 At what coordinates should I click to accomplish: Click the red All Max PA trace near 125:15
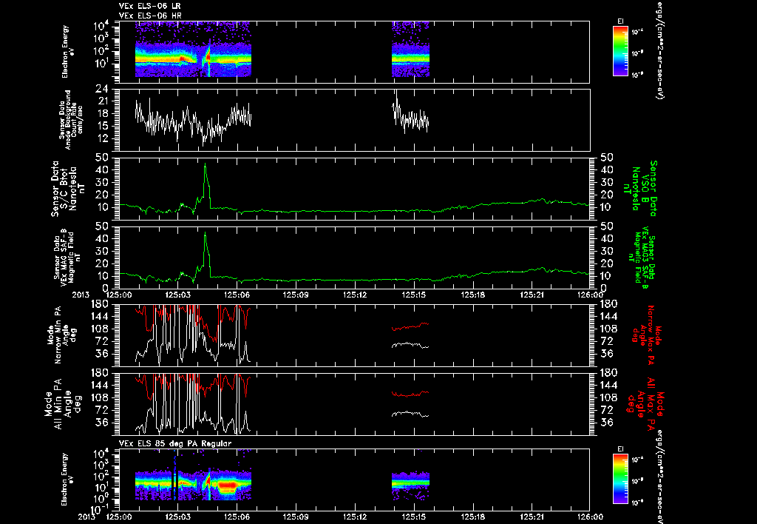(x=410, y=394)
